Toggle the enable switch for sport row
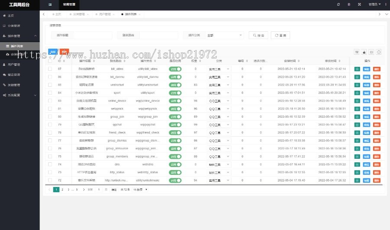Viewport: 390px width, 230px height. (x=175, y=93)
